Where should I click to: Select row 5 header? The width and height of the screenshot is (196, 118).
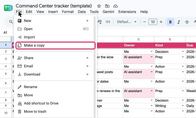pyautogui.click(x=6, y=74)
